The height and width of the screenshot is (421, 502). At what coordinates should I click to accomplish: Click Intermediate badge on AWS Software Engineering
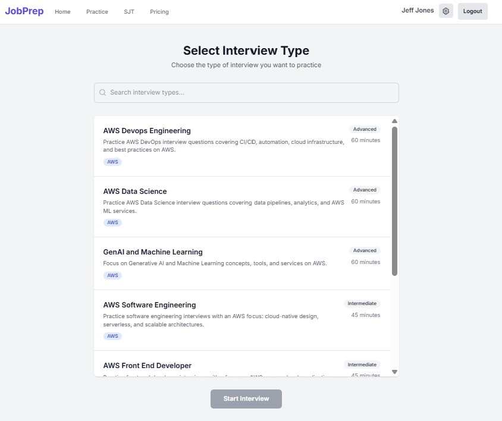coord(362,303)
